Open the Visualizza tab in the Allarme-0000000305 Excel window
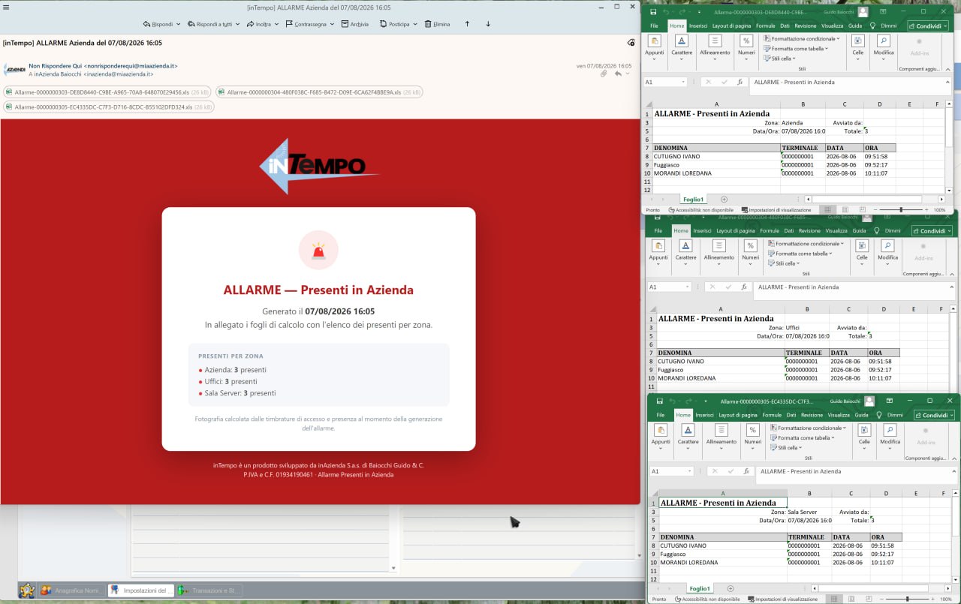 pos(839,415)
